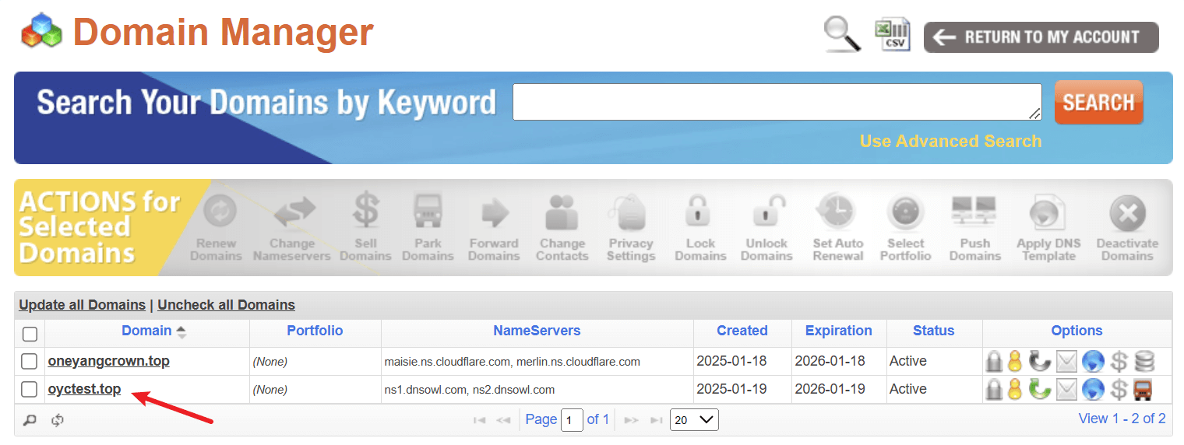Click into the domain keyword search box

[777, 102]
